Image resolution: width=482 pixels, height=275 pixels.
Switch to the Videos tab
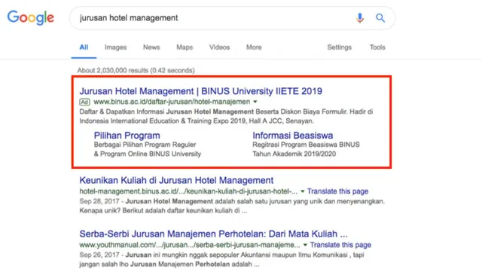(219, 47)
